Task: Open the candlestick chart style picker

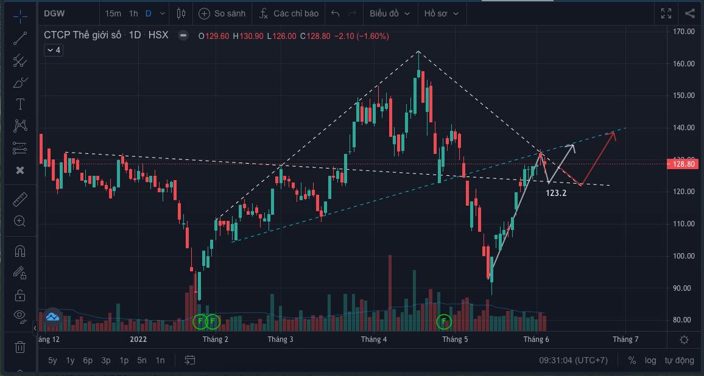Action: [181, 13]
